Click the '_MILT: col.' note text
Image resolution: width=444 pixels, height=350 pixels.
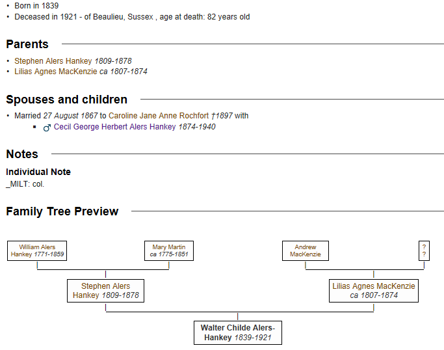(25, 184)
